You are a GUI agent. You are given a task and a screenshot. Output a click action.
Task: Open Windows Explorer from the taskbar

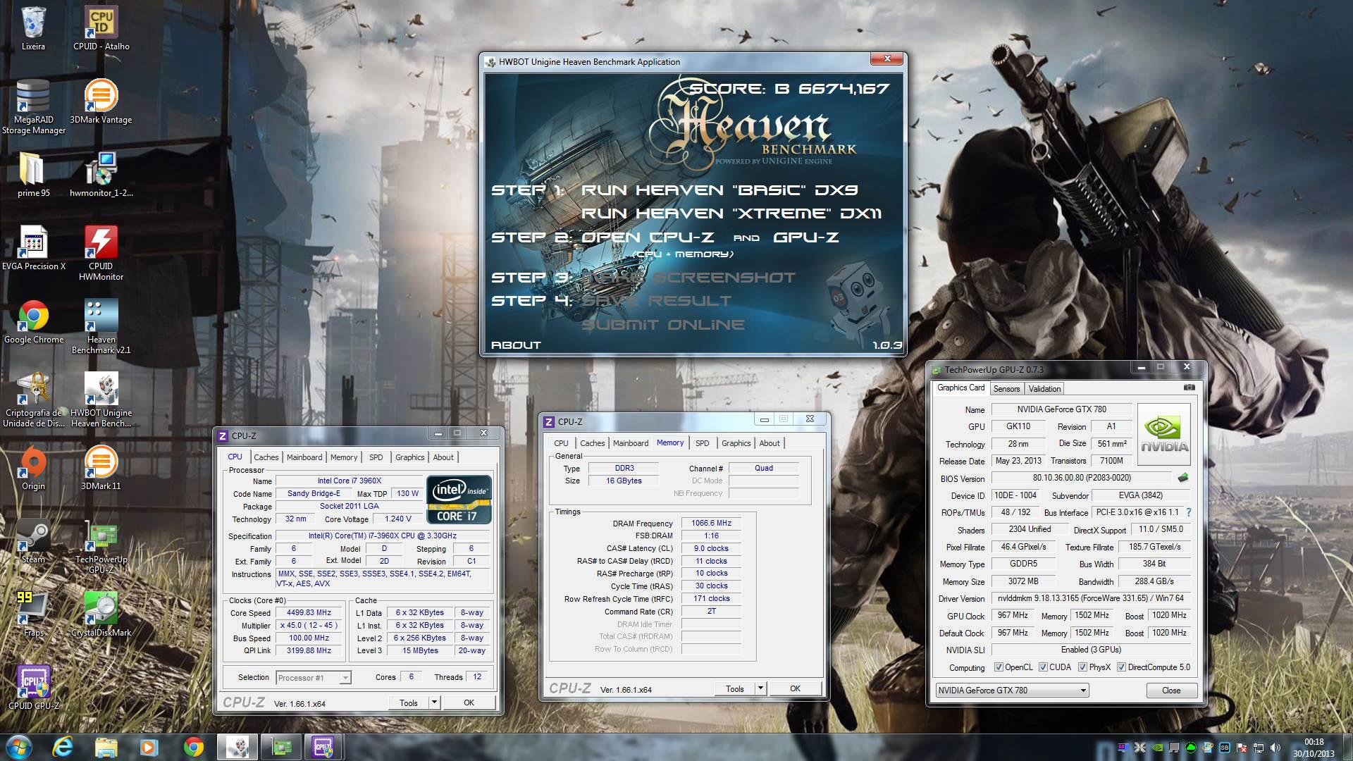click(x=106, y=747)
